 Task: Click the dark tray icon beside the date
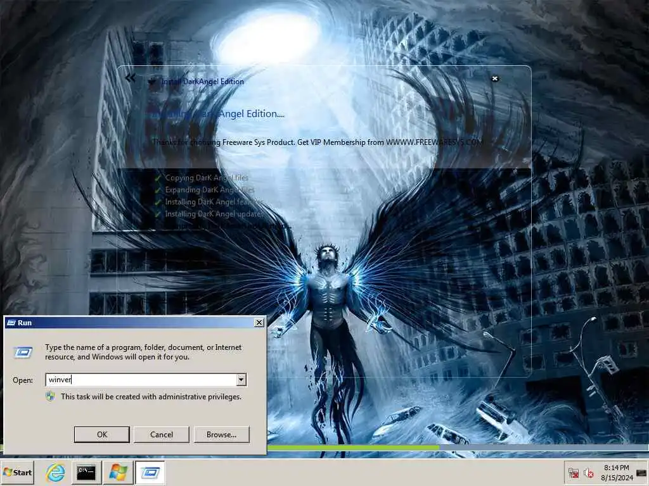pyautogui.click(x=641, y=473)
